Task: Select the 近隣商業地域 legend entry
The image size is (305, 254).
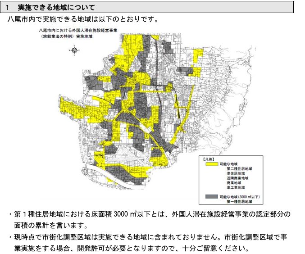Action: tap(238, 179)
